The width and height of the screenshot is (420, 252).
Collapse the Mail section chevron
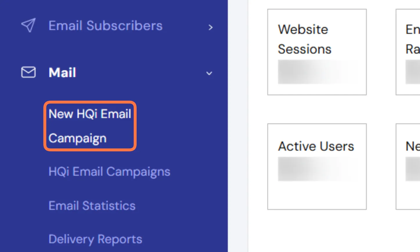209,73
